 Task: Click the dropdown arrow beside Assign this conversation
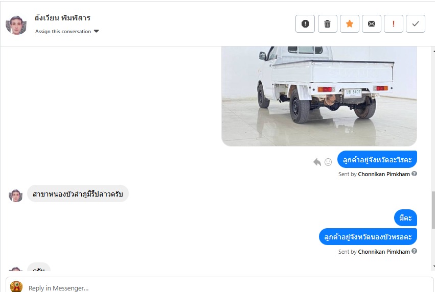click(x=96, y=31)
